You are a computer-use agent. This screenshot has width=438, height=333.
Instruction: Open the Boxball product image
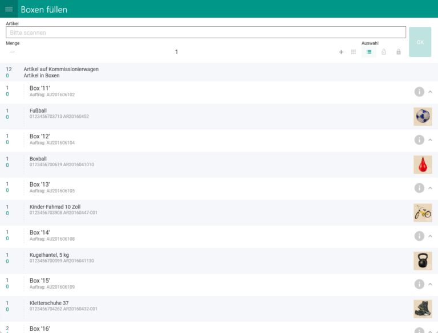coord(423,165)
